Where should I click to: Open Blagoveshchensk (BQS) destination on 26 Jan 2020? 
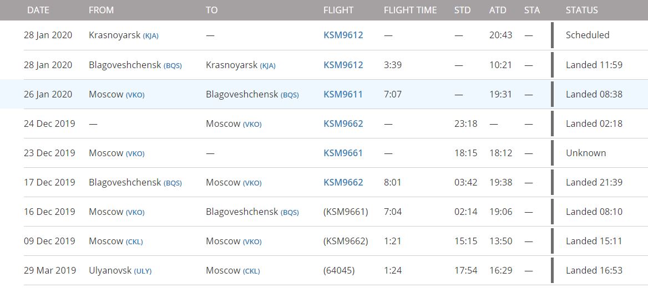click(x=252, y=94)
